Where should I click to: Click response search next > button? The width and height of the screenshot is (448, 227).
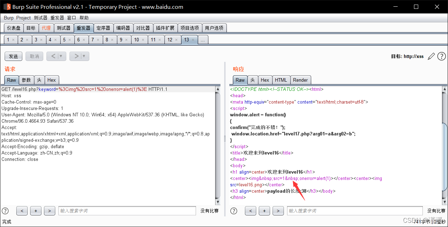(x=278, y=211)
